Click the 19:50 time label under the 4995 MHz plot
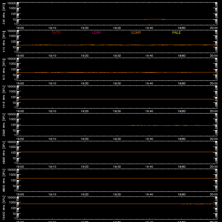The width and height of the screenshot is (222, 222). click(x=181, y=167)
